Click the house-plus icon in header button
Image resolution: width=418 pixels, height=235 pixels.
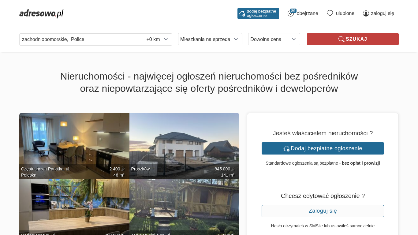(242, 13)
